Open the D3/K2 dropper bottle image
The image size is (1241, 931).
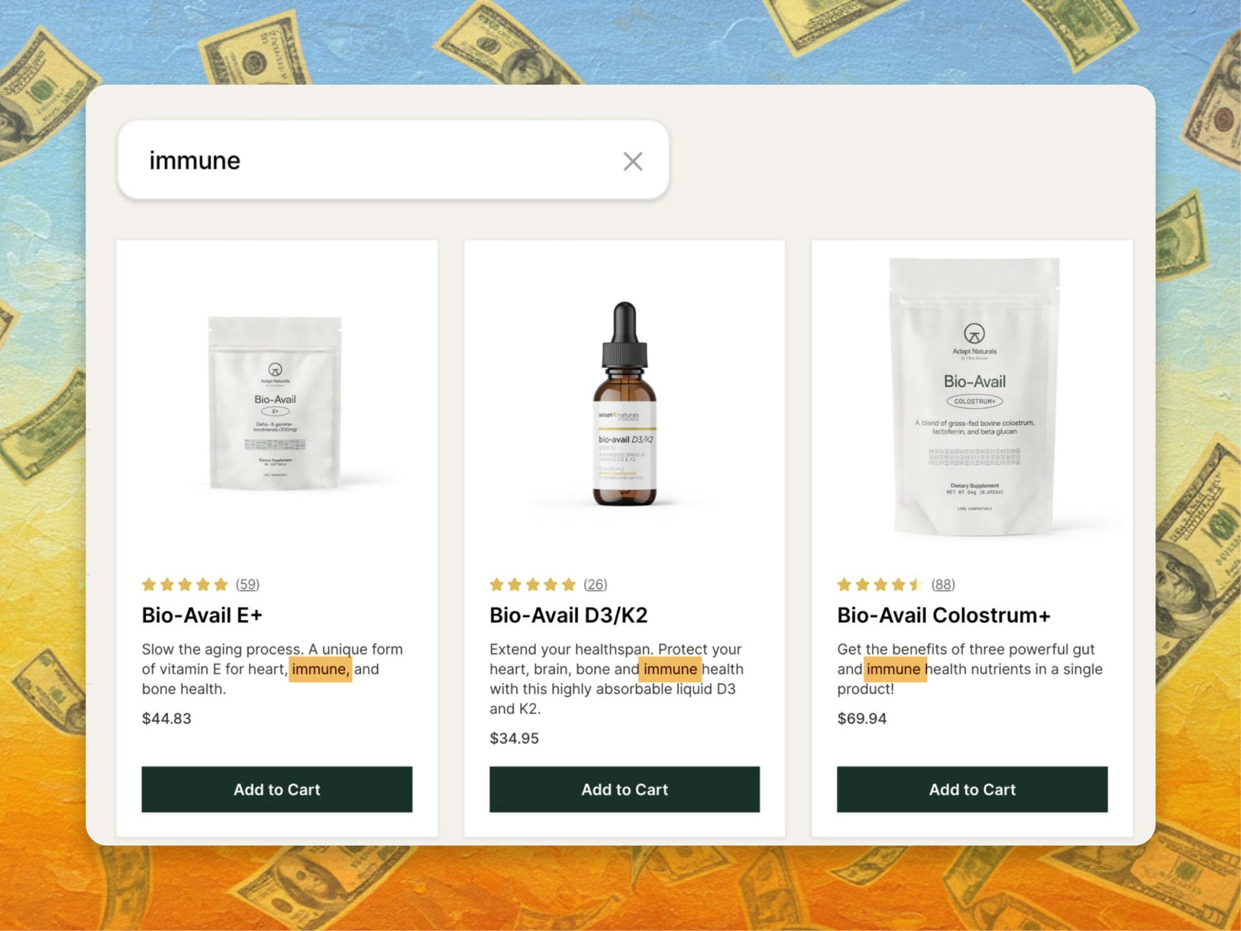pyautogui.click(x=624, y=403)
